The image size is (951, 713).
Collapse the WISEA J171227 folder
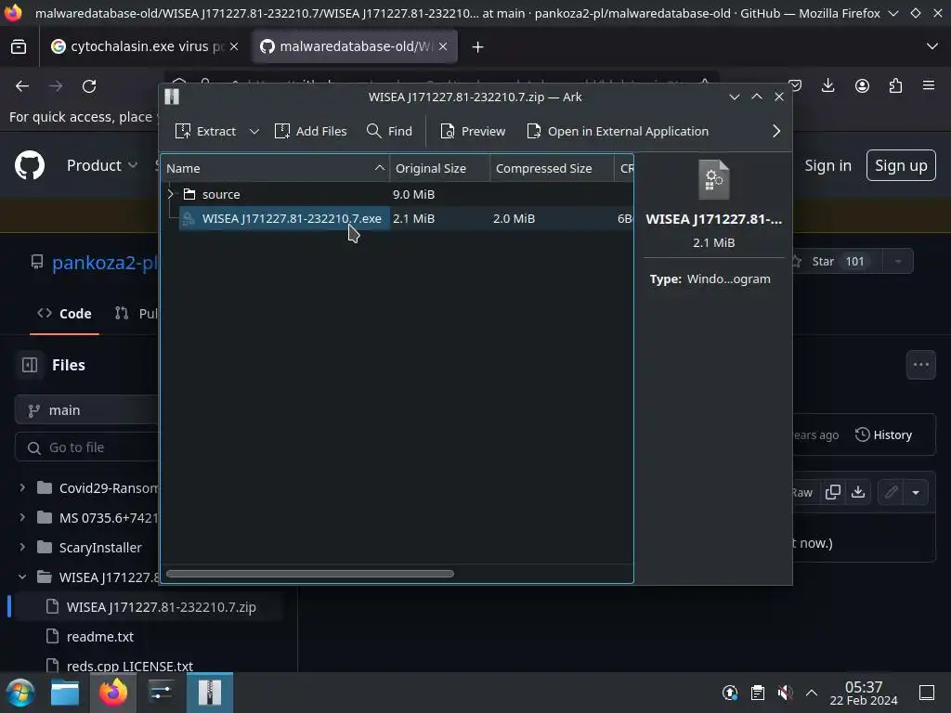(22, 577)
